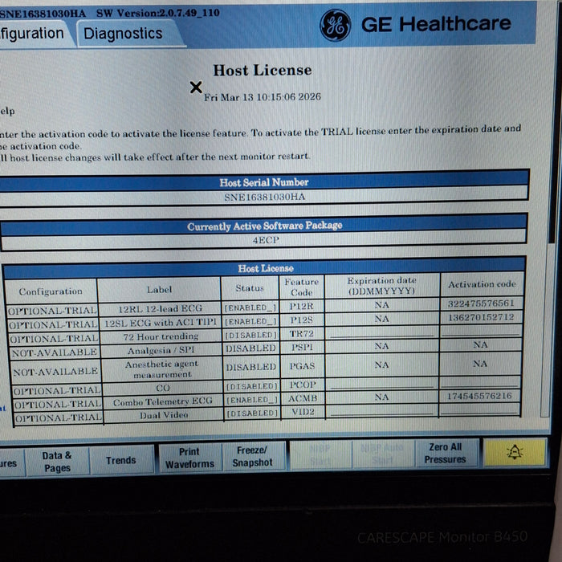Click software package value 4ECP
Image resolution: width=562 pixels, height=562 pixels.
click(266, 240)
